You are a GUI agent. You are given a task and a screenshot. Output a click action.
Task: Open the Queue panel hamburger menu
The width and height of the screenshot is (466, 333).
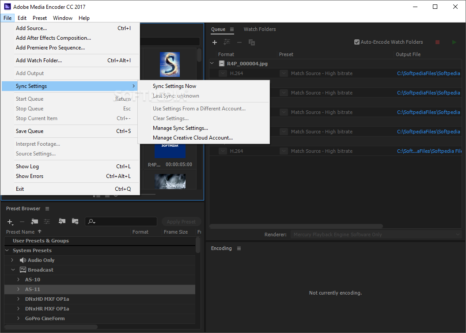(232, 30)
